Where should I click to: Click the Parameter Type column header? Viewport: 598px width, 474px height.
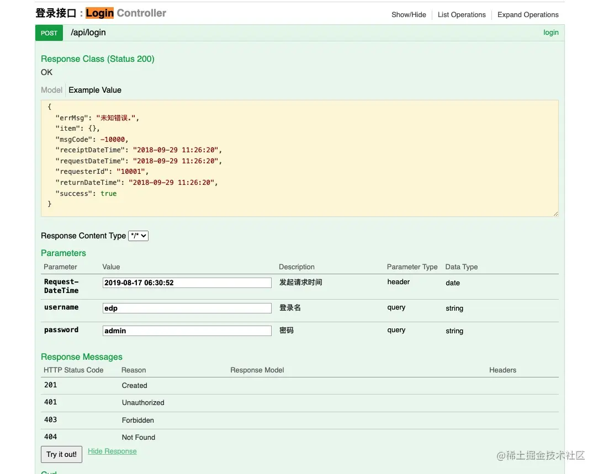(x=412, y=267)
